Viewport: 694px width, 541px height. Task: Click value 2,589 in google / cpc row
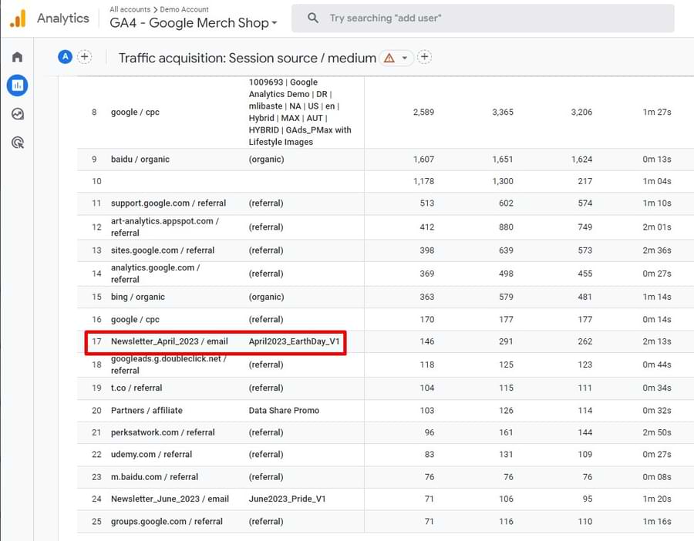tap(423, 113)
